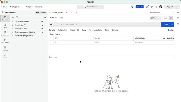This screenshot has height=102, width=181.
Task: Switch to the Body tab
Action: tap(84, 30)
